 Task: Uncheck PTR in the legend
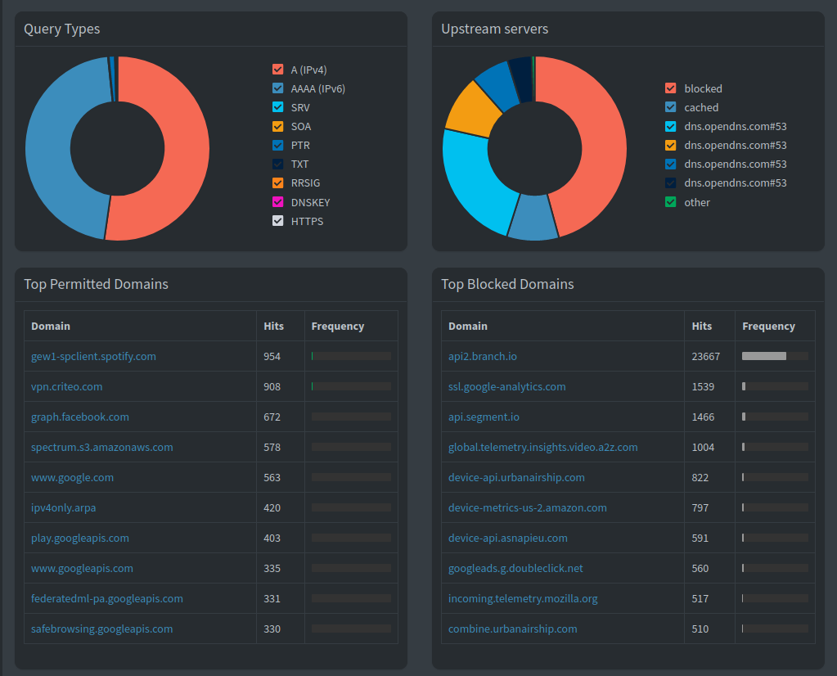[277, 145]
